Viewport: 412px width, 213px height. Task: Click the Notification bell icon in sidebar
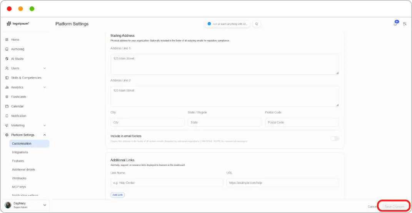(7, 116)
